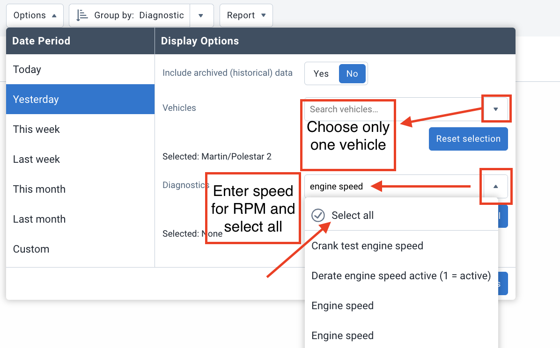Pick the This month date period

pyautogui.click(x=81, y=189)
